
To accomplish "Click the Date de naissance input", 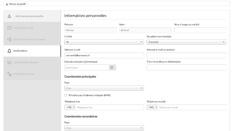I will pos(87,68).
